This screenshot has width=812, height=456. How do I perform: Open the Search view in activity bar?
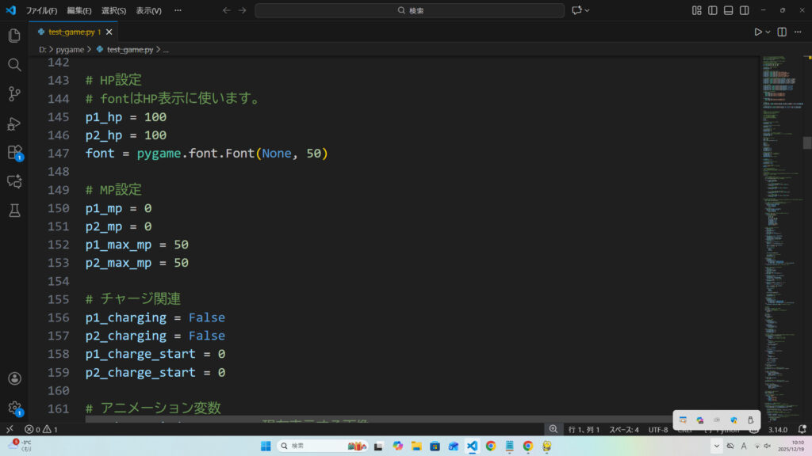[14, 65]
